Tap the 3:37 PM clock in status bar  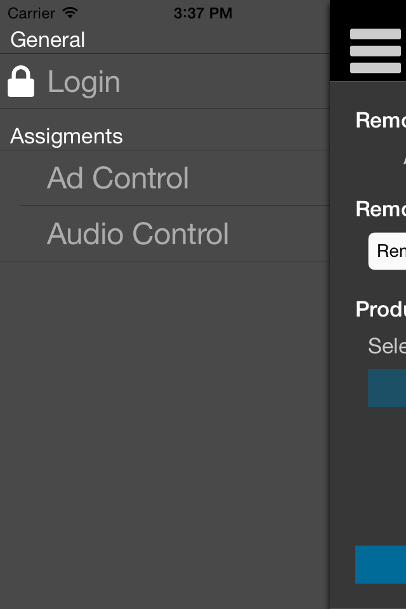tap(203, 13)
